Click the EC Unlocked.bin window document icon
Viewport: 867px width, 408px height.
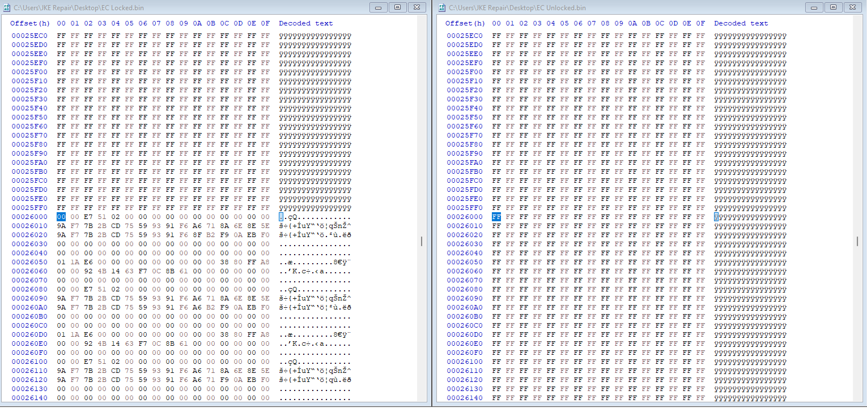[x=441, y=8]
